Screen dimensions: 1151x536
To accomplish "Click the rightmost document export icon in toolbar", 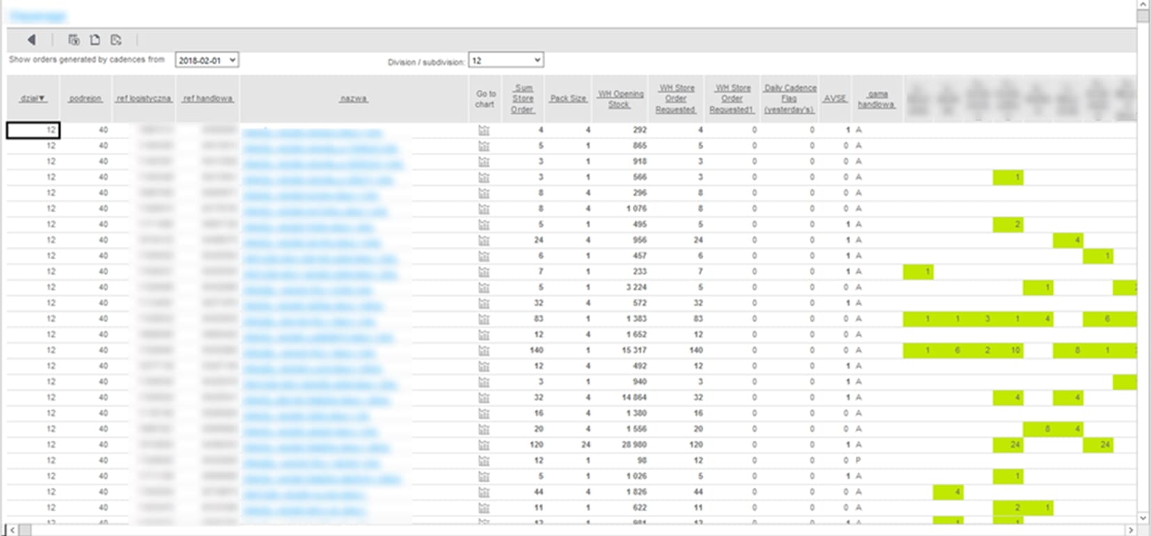I will (116, 40).
